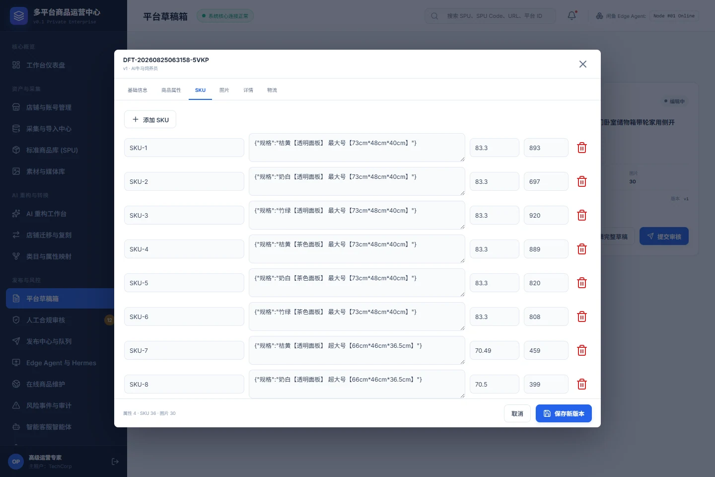This screenshot has width=715, height=477.
Task: Switch to the 商品属性 tab
Action: tap(171, 90)
